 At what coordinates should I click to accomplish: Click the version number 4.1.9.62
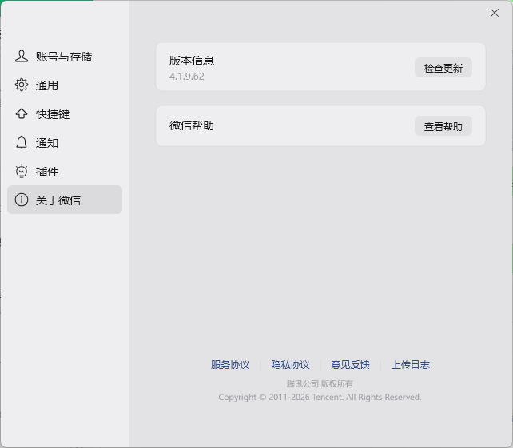pyautogui.click(x=186, y=77)
